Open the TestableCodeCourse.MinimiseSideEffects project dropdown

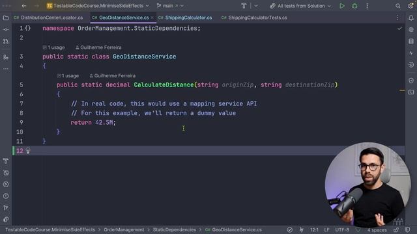[98, 6]
